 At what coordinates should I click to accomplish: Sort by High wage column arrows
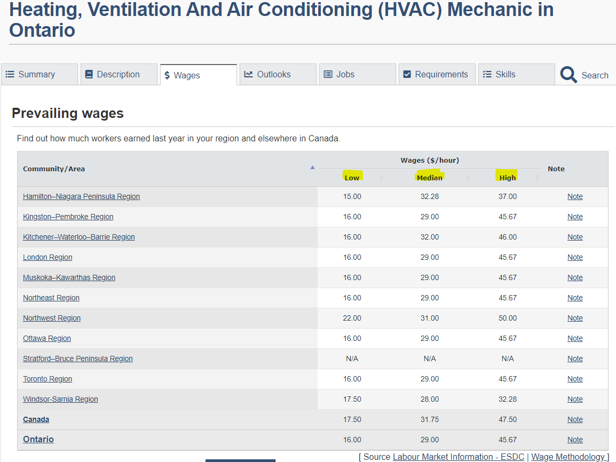click(x=537, y=178)
